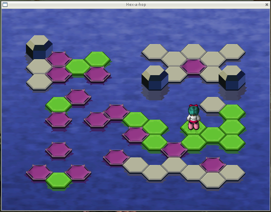This screenshot has width=271, height=212.
Task: Select the lone grey tile beside the character's head
Action: (x=213, y=105)
